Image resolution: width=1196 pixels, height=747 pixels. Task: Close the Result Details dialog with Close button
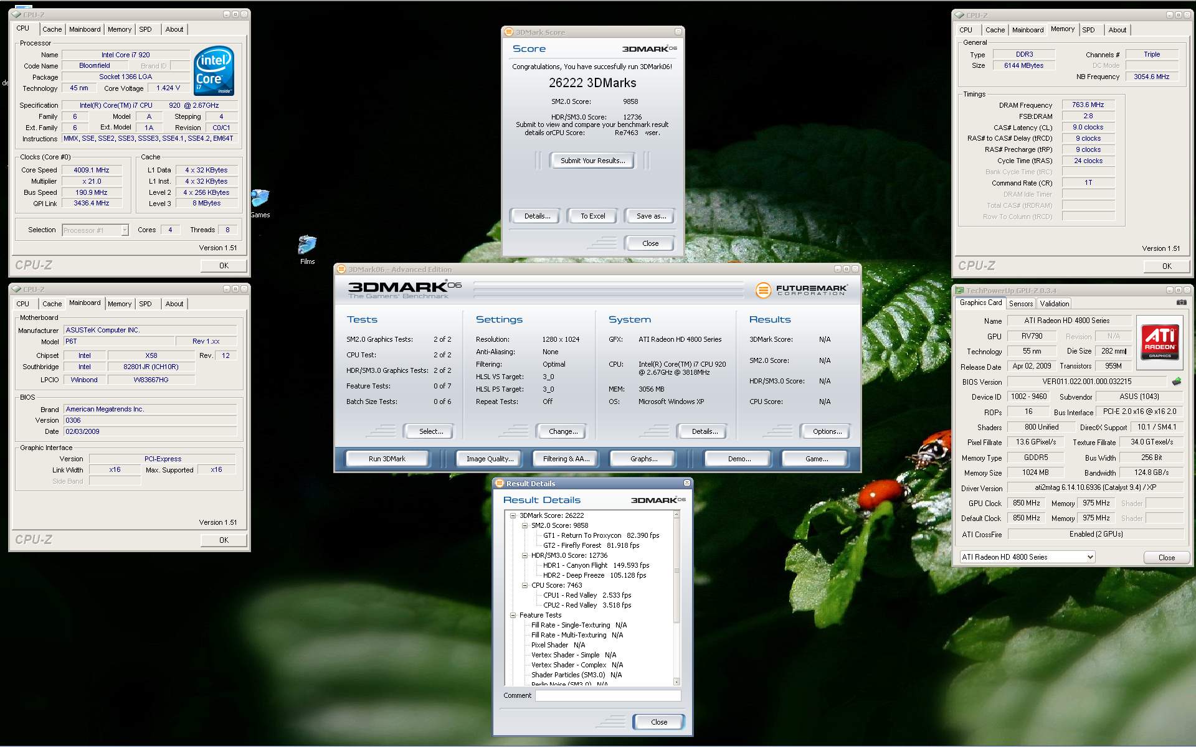[658, 722]
